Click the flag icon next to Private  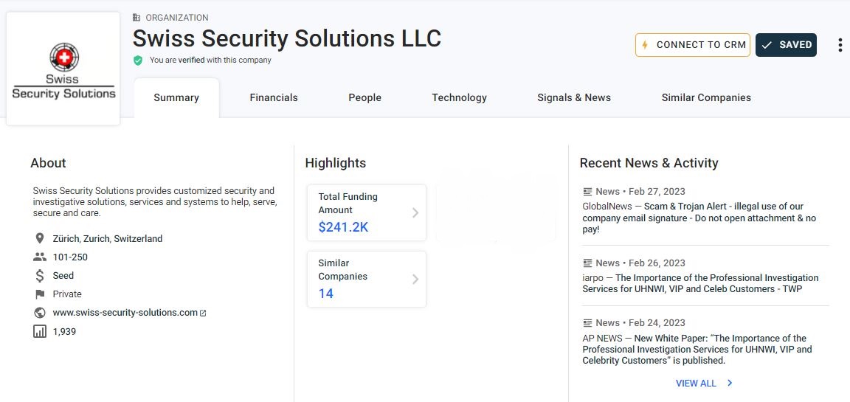(40, 294)
